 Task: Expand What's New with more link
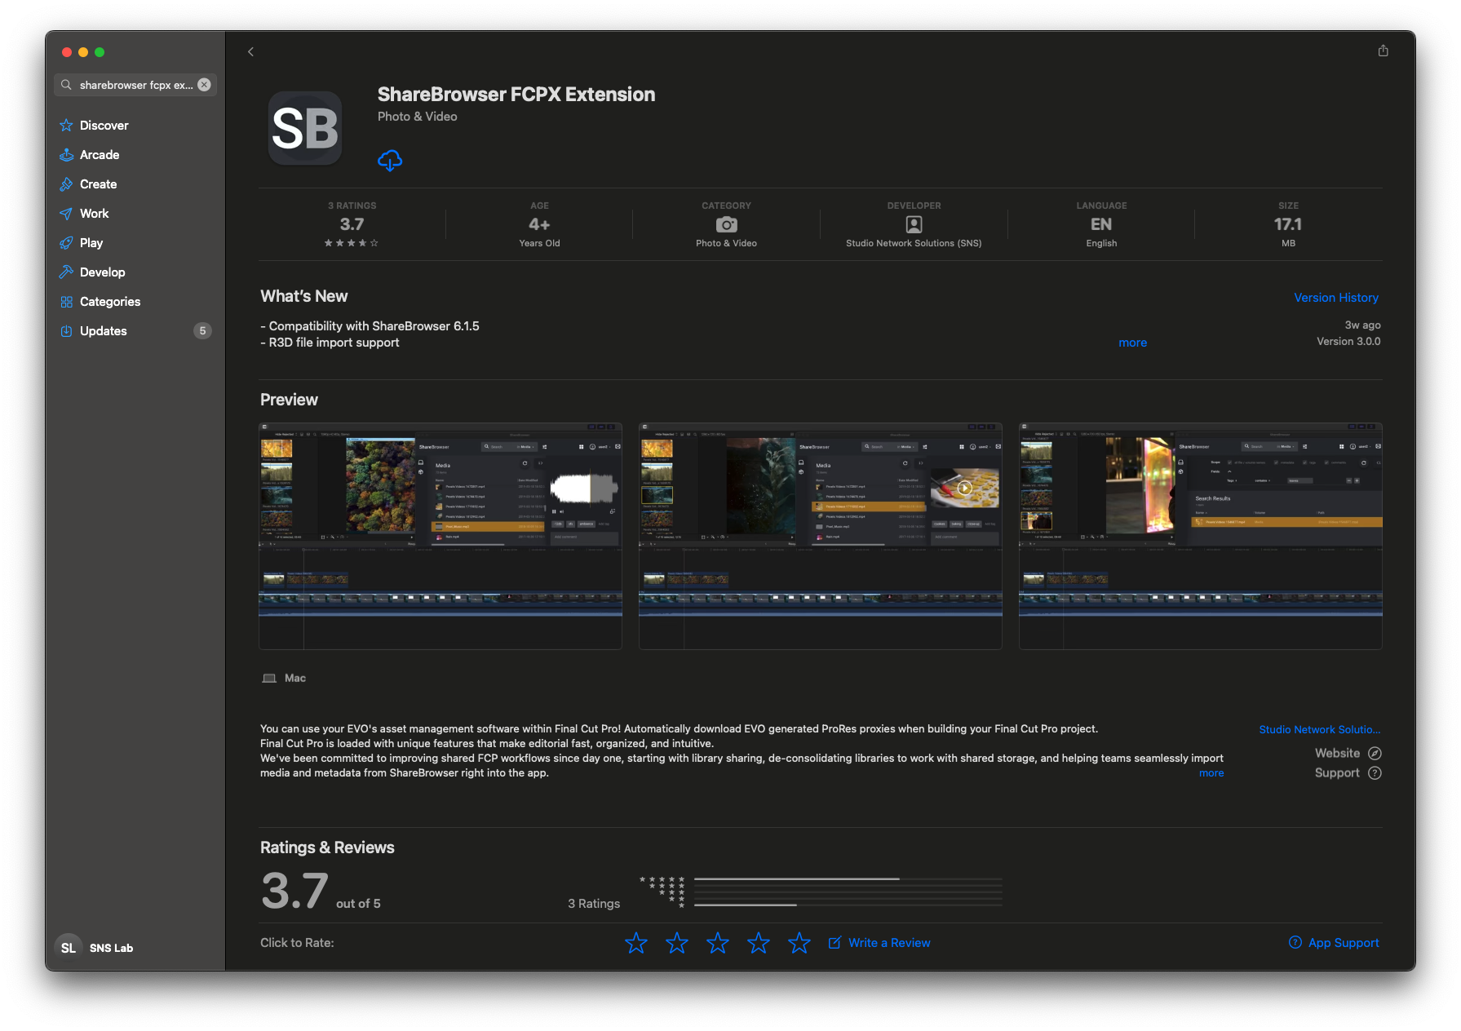click(x=1132, y=343)
